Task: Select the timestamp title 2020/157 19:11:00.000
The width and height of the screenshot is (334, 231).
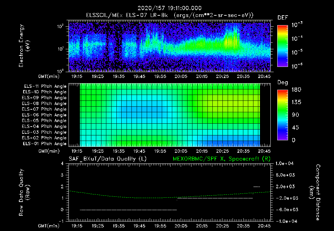Action: 170,8
